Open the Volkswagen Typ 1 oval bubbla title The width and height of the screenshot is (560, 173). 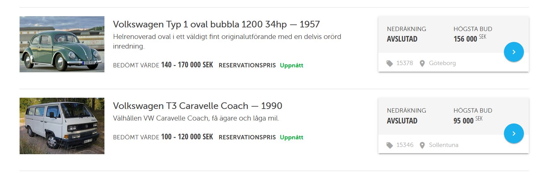(x=216, y=24)
